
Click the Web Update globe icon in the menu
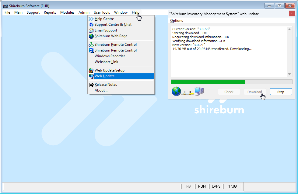tap(91, 76)
